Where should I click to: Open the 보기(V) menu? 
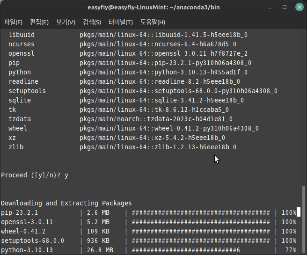click(x=66, y=22)
